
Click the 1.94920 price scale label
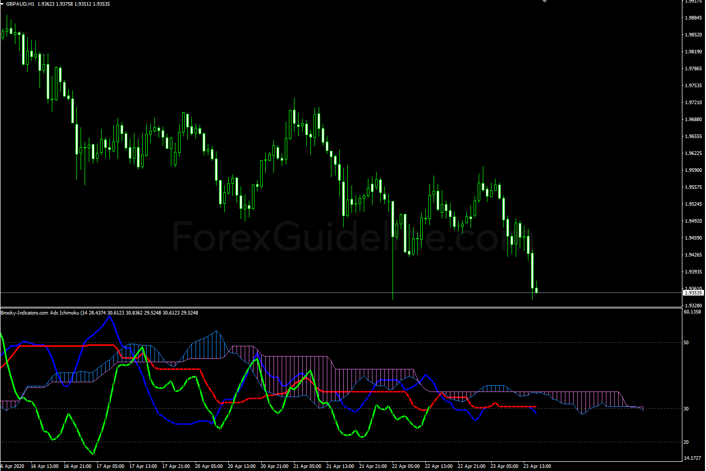[x=693, y=221]
